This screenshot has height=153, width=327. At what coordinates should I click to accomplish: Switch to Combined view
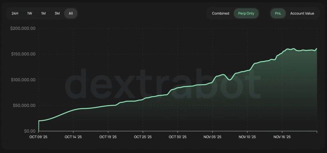point(221,14)
